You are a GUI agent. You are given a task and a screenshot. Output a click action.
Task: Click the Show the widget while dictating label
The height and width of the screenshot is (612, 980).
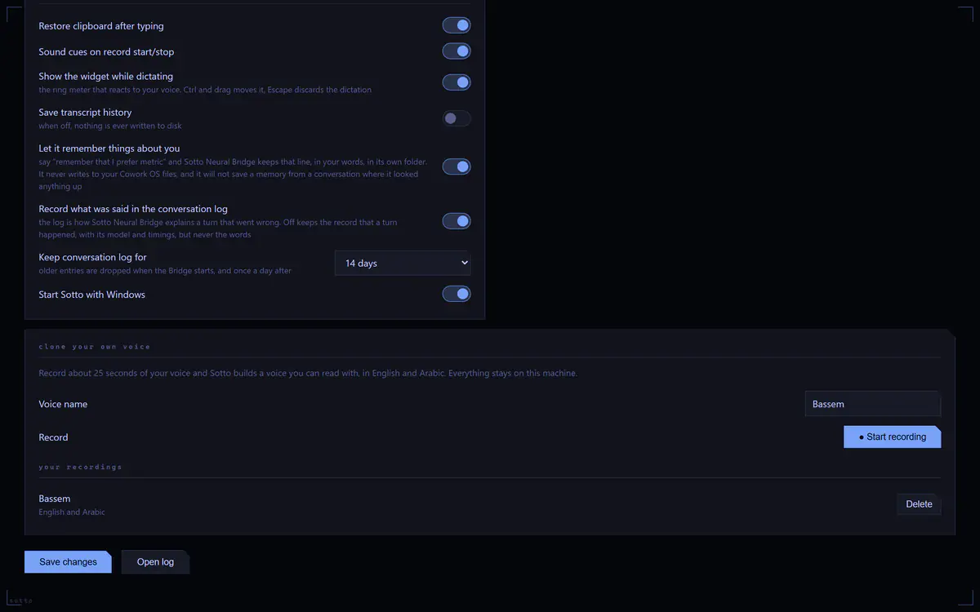(x=106, y=77)
